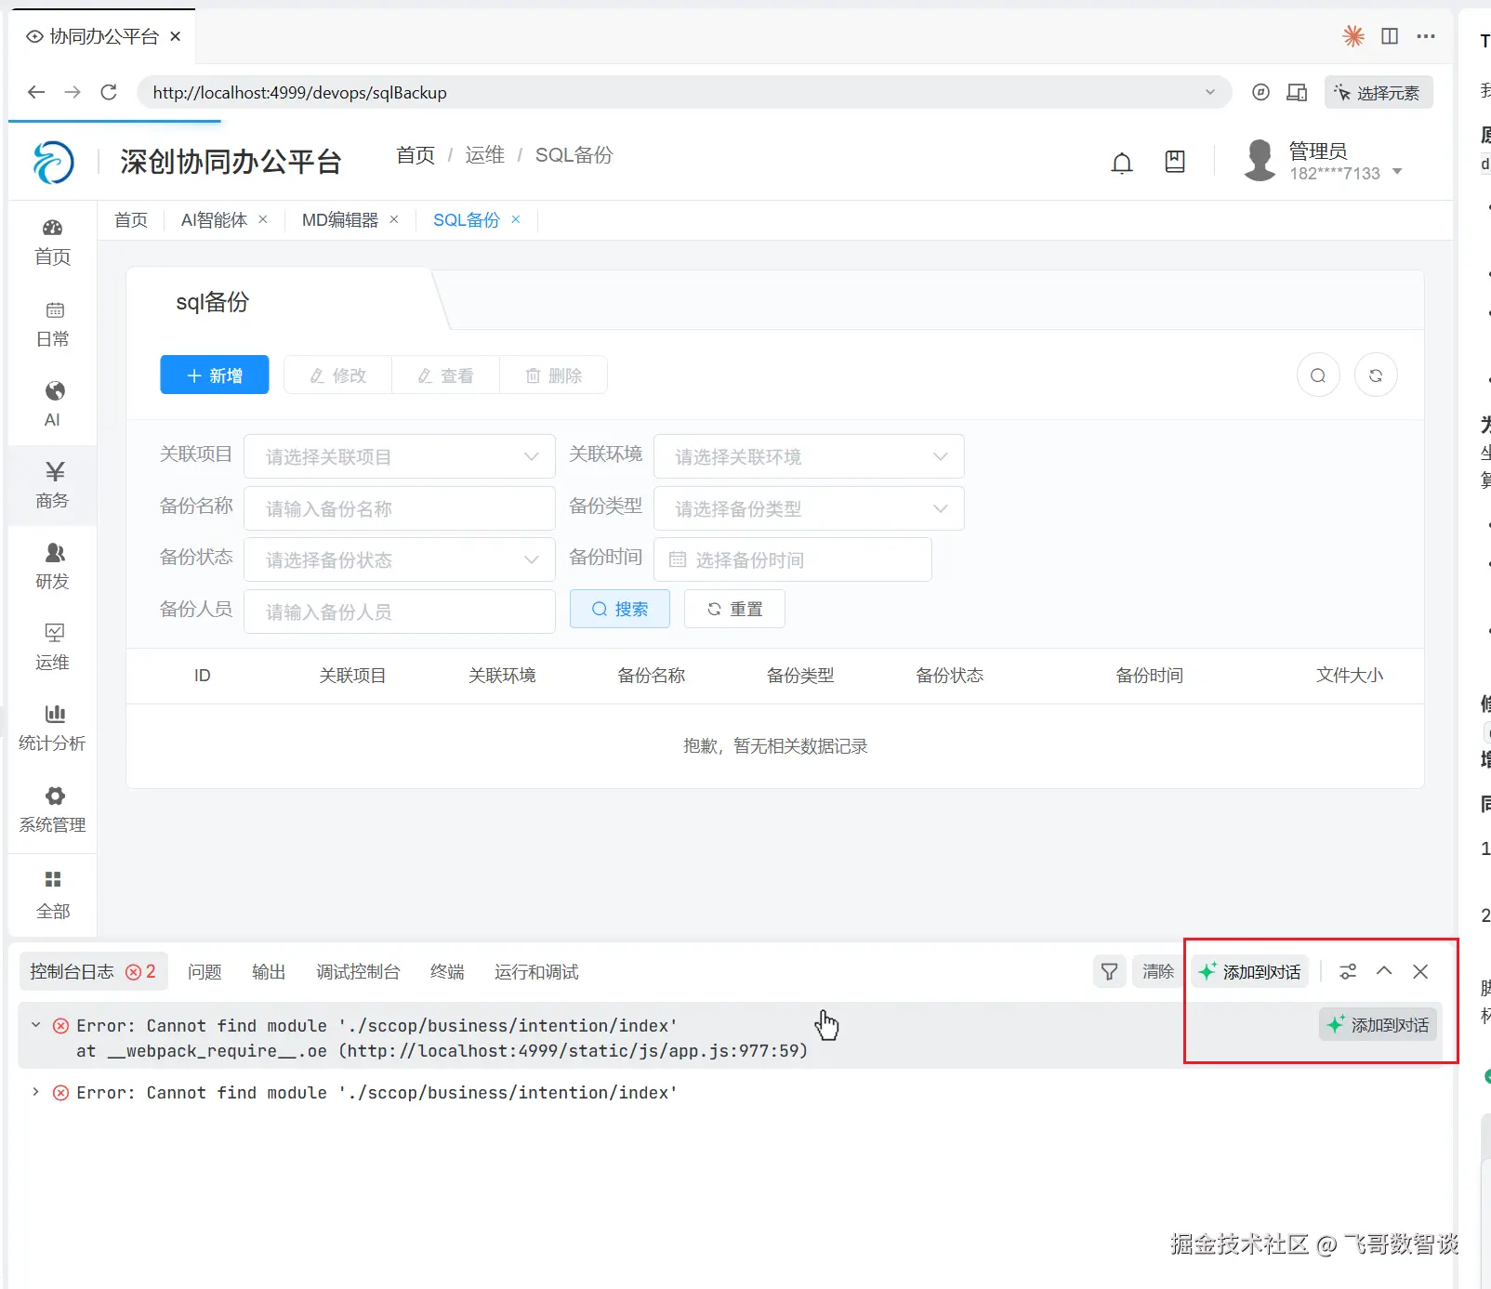
Task: Collapse the first error log entry
Action: coord(35,1025)
